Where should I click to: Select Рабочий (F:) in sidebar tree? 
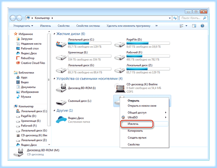(x=26, y=126)
